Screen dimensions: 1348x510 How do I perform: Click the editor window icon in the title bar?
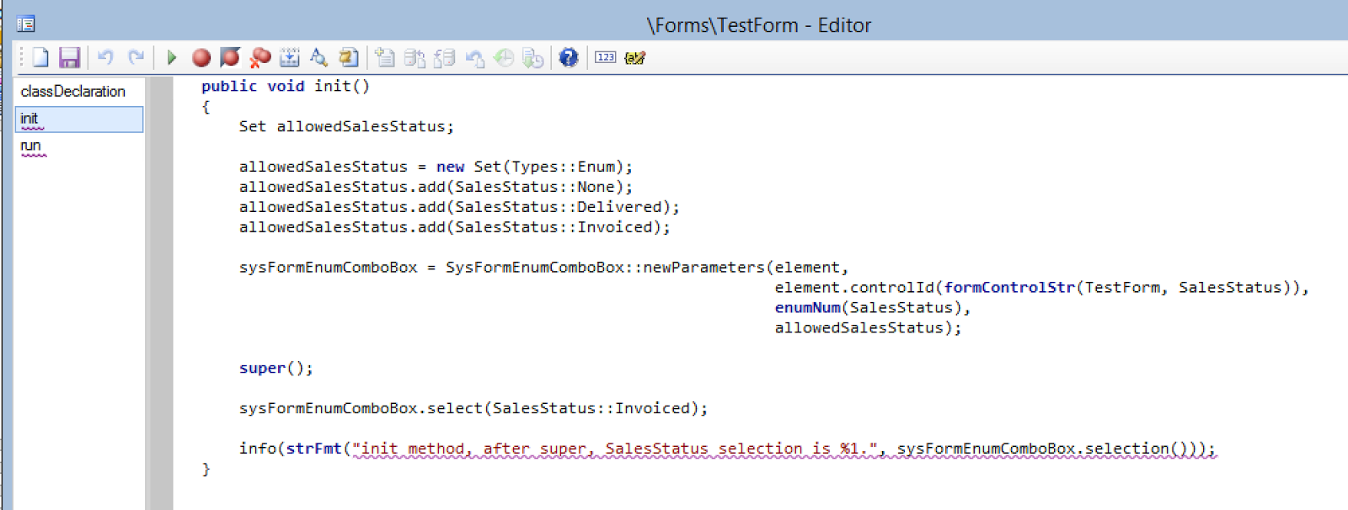[26, 24]
